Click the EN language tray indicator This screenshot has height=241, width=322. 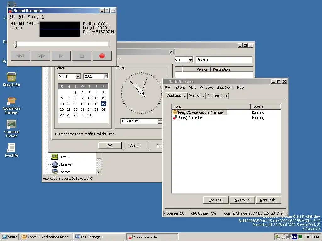(x=294, y=237)
